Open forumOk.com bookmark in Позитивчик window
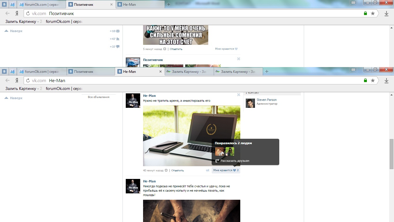This screenshot has width=394, height=222. (x=64, y=21)
